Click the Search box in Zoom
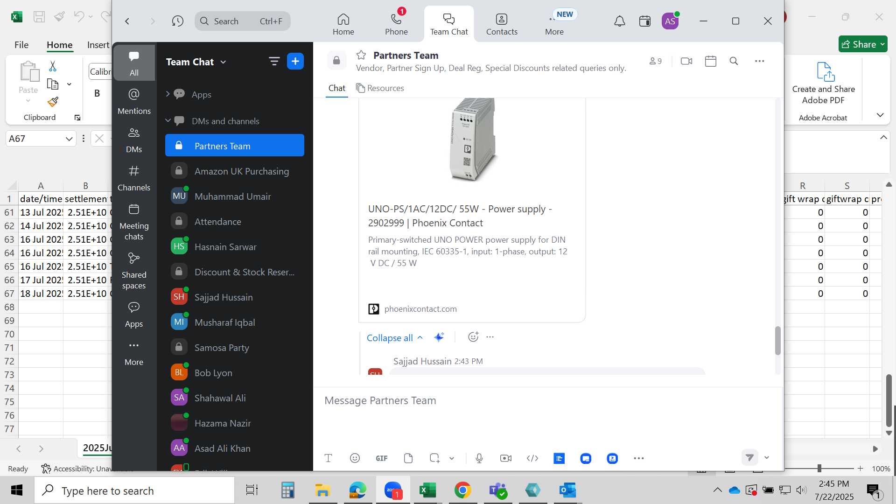Viewport: 896px width, 504px height. (243, 21)
